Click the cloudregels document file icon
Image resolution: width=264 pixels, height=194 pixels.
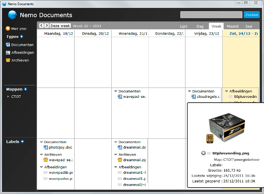(x=194, y=97)
